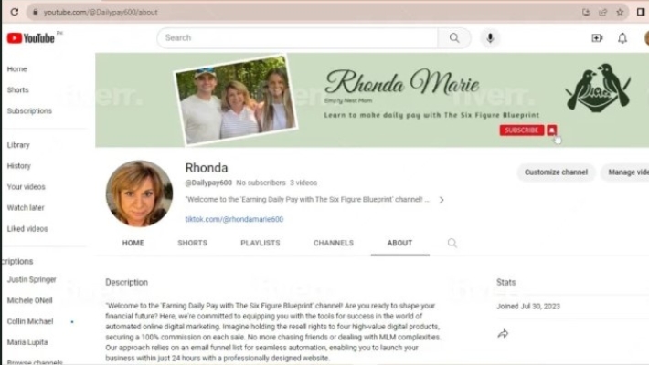649x365 pixels.
Task: Open Subscriptions in the left sidebar
Action: point(29,111)
